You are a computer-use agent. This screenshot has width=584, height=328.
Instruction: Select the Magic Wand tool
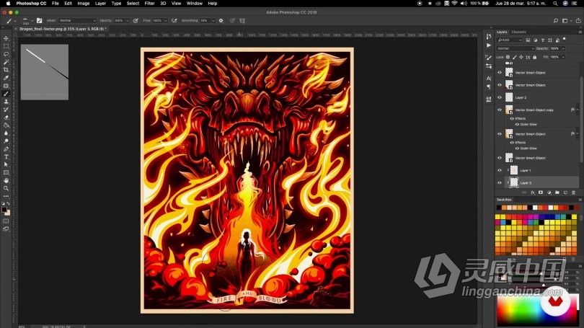click(6, 62)
